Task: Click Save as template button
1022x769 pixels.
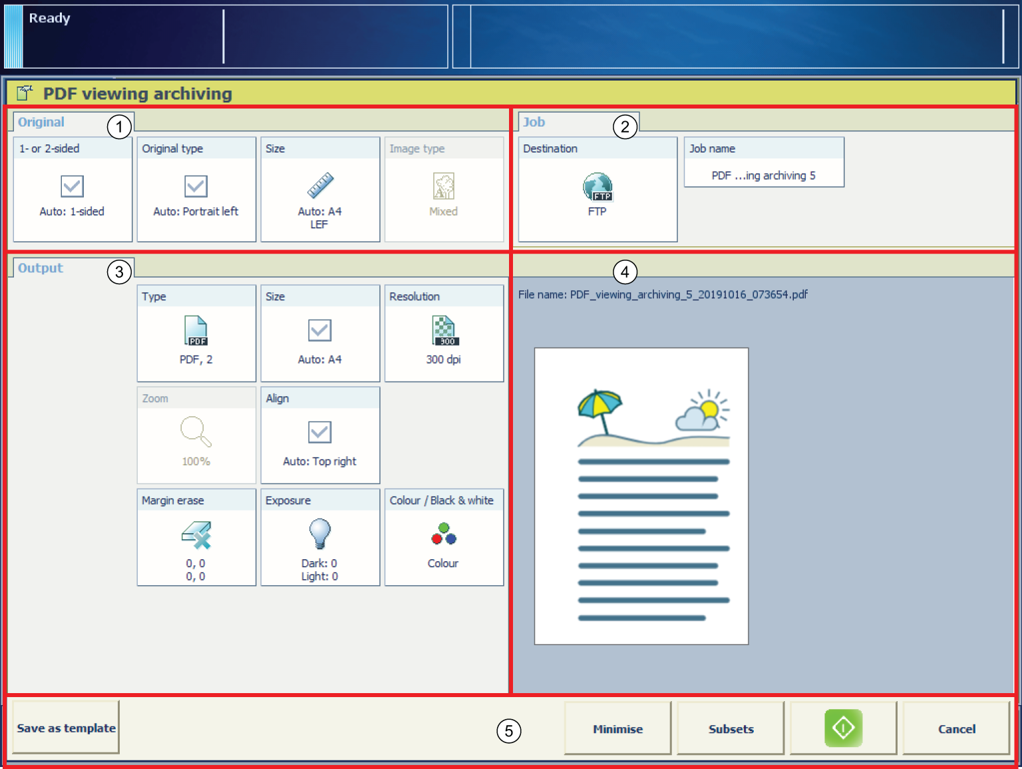Action: click(x=66, y=728)
